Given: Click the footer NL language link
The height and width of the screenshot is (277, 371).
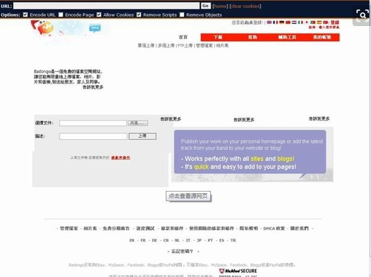Looking at the screenshot, I should pyautogui.click(x=177, y=240).
